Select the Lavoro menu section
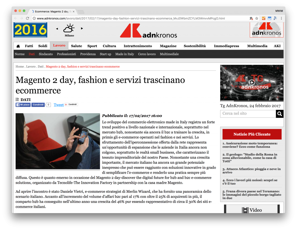The height and width of the screenshot is (230, 297). tap(59, 45)
